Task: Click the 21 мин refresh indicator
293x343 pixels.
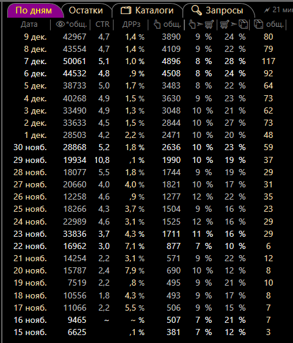Action: tap(278, 10)
